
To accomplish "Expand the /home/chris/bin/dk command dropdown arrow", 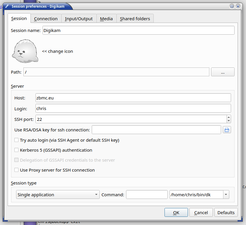I will tap(226, 195).
